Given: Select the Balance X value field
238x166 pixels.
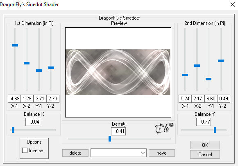Looking at the screenshot, I should pyautogui.click(x=33, y=122).
